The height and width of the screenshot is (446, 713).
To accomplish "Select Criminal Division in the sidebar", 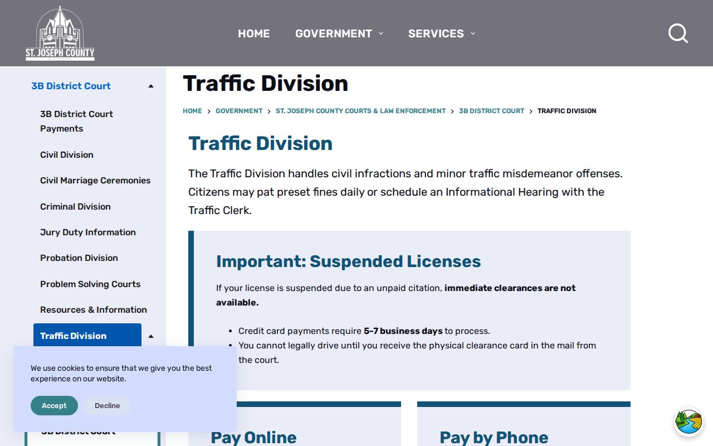I will click(75, 206).
